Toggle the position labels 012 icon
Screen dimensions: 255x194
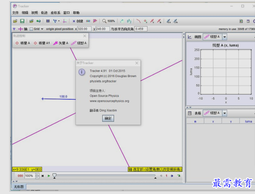click(129, 21)
